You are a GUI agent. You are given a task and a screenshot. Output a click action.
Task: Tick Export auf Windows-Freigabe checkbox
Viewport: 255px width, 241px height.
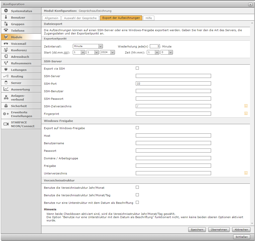click(x=137, y=128)
